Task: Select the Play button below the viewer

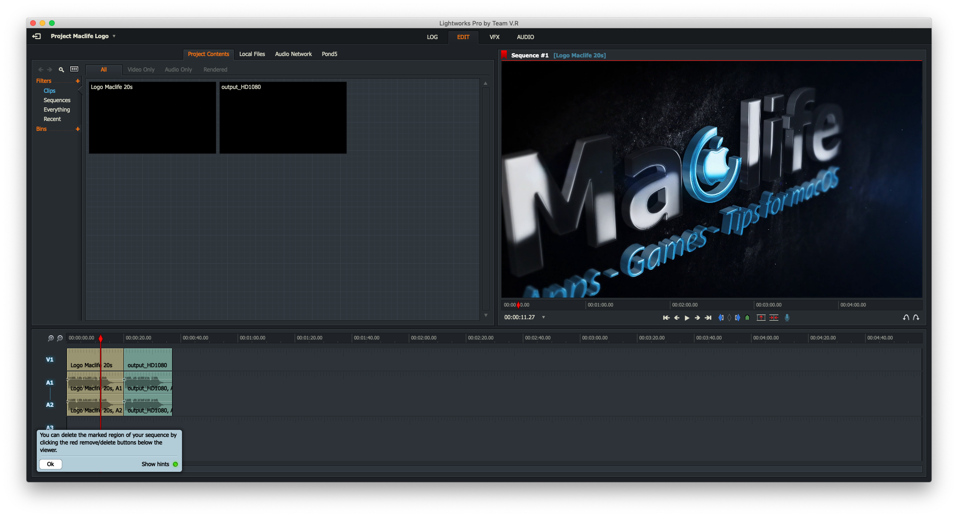Action: tap(687, 317)
